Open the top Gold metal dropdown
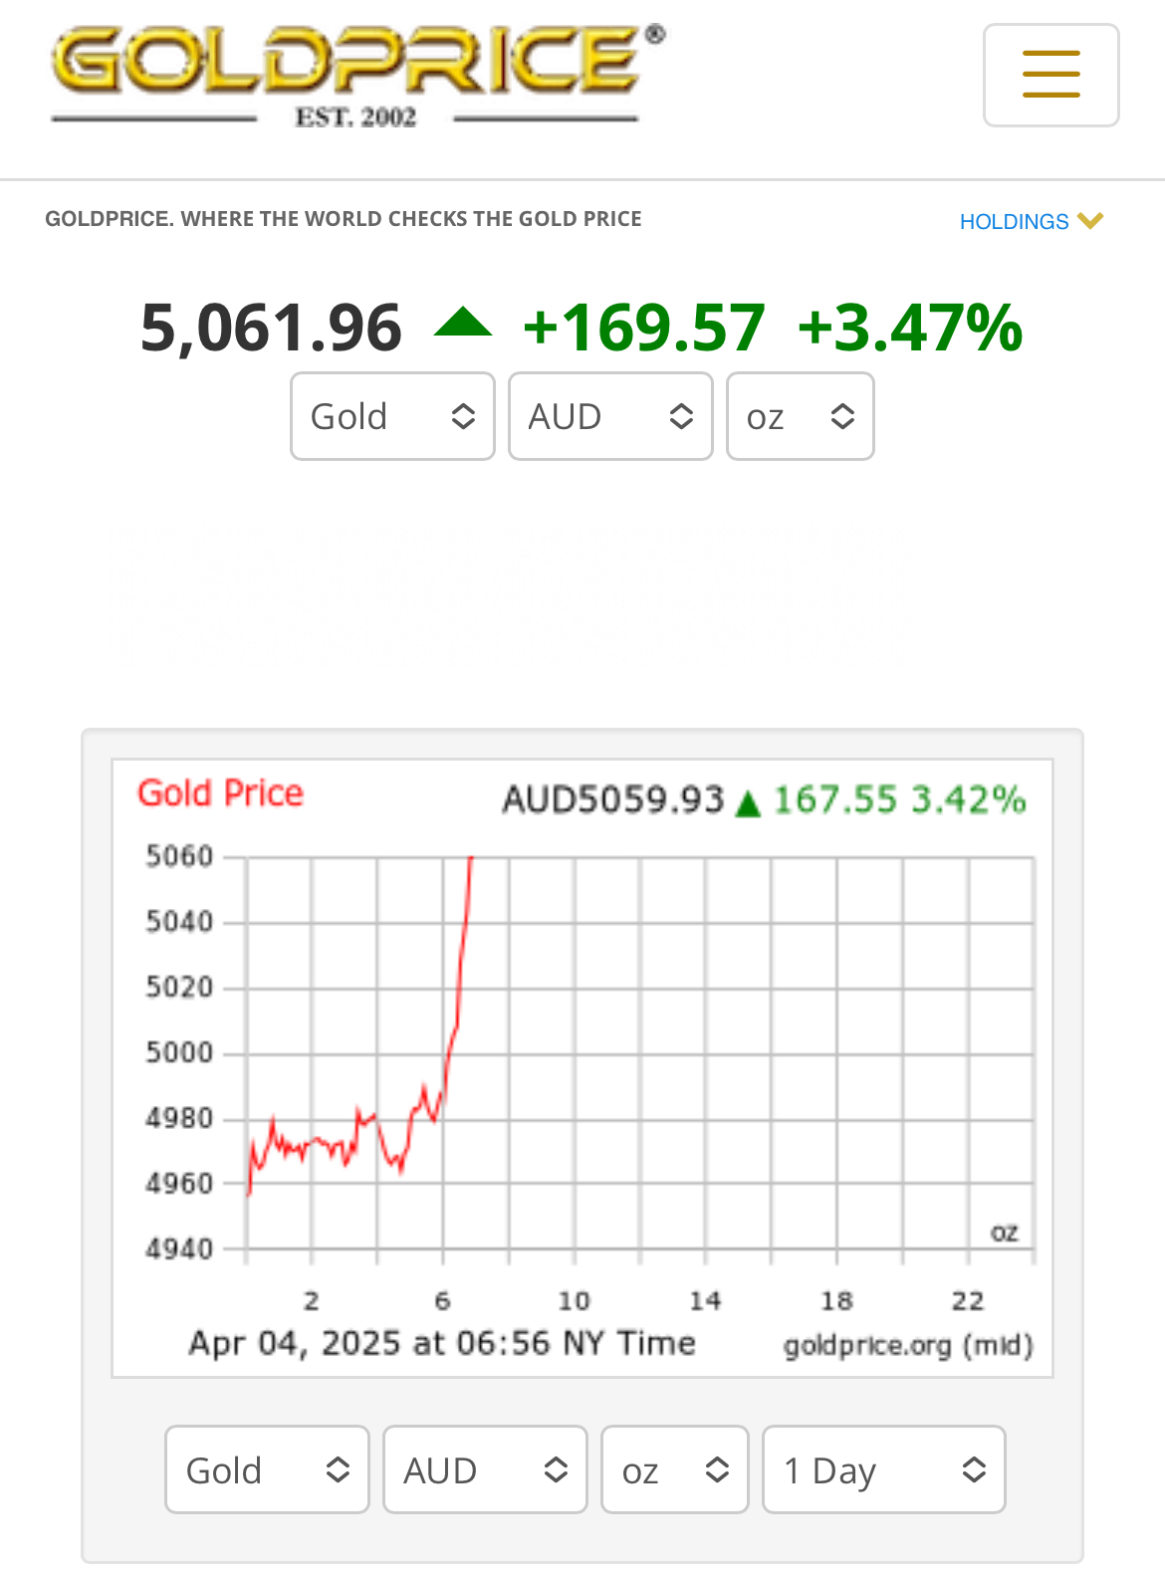The height and width of the screenshot is (1572, 1165). click(392, 416)
